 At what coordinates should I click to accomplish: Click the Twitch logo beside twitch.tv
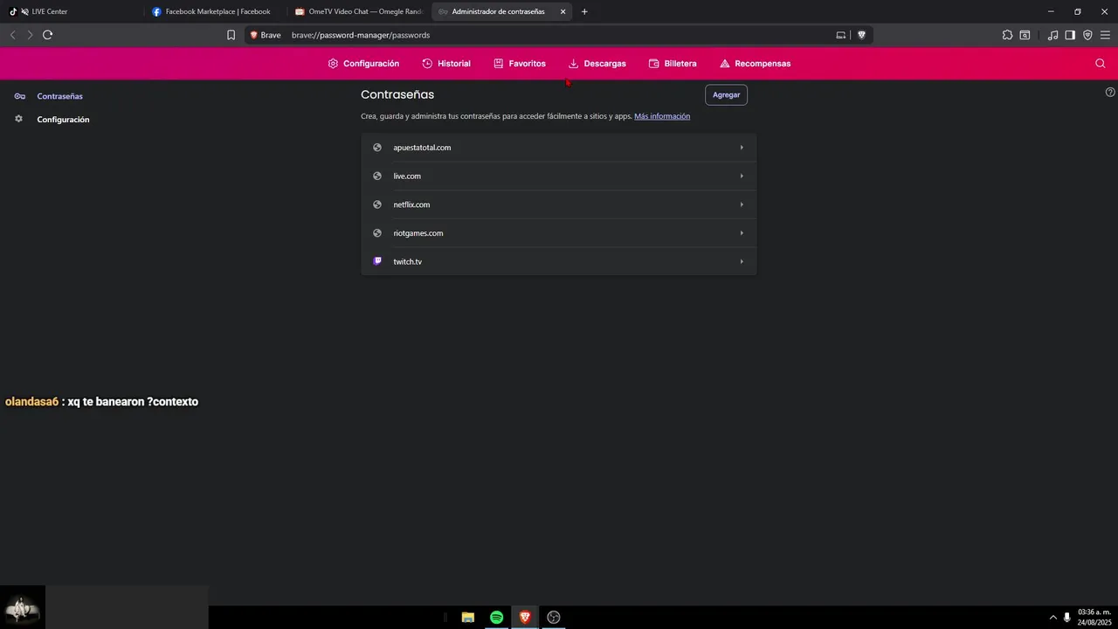(377, 261)
